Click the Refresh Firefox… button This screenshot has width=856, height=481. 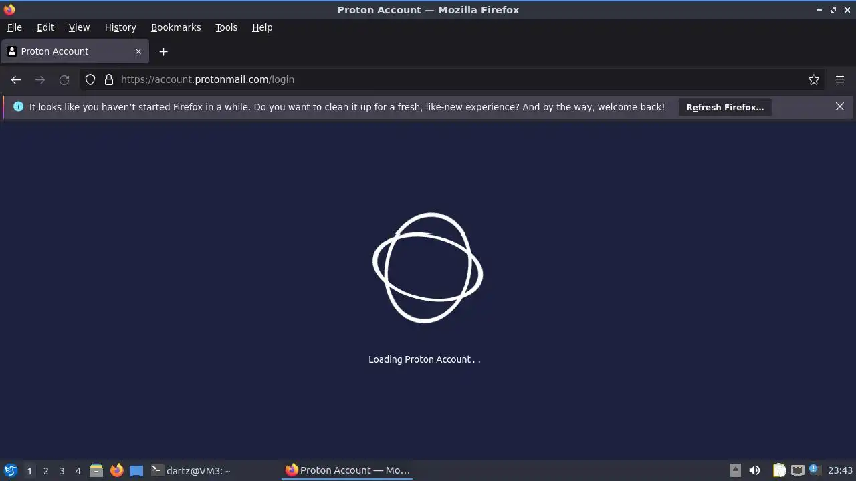[725, 107]
